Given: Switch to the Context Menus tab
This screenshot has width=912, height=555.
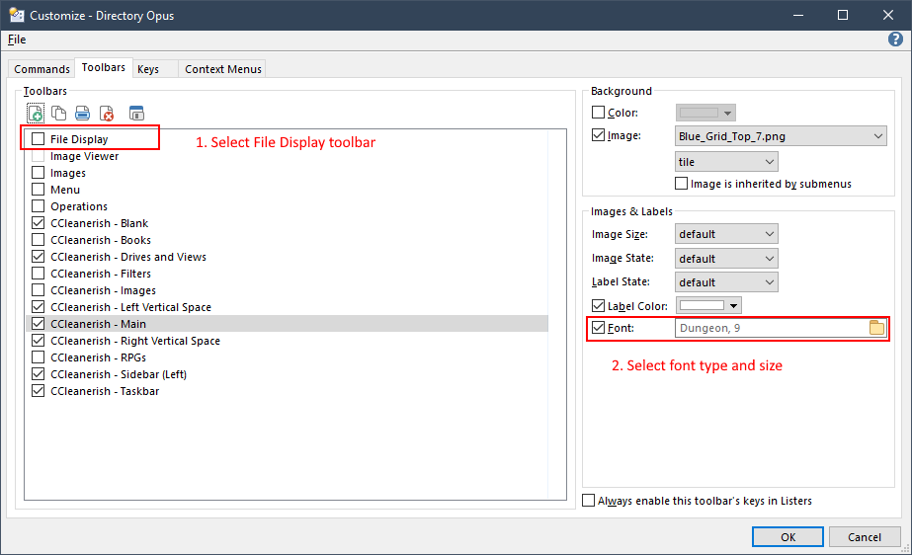Looking at the screenshot, I should point(222,69).
